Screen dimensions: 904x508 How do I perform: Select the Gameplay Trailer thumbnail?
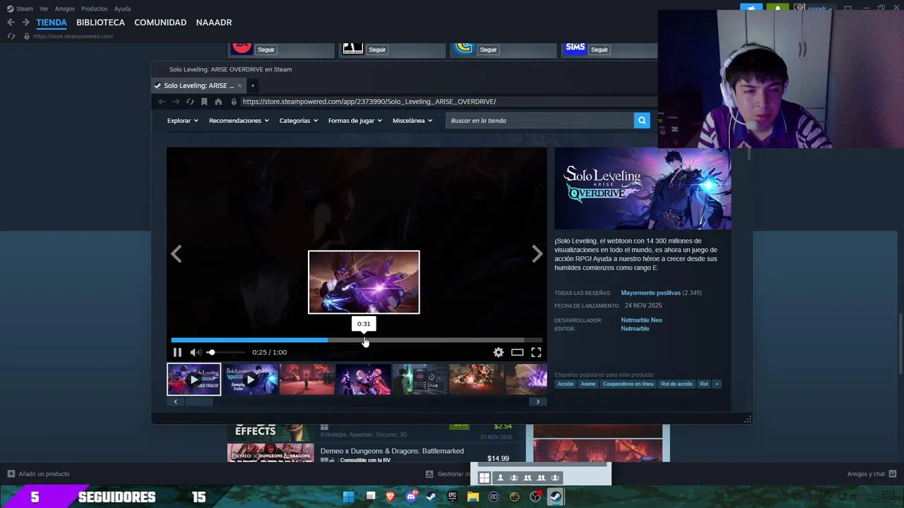pos(250,379)
